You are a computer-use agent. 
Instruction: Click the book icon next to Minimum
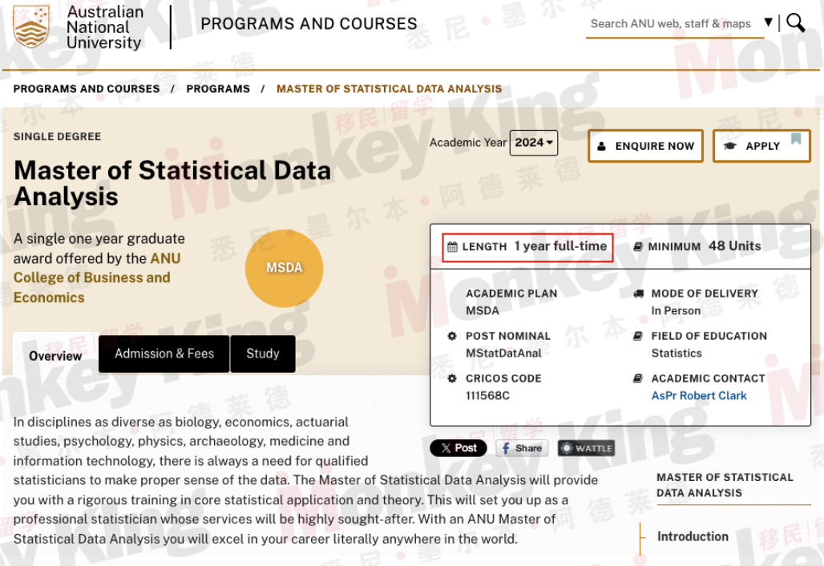pos(638,246)
